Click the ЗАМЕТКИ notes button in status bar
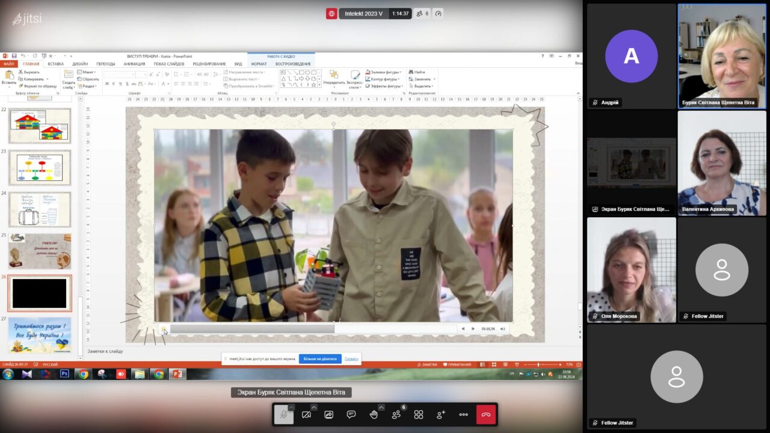Viewport: 770px width, 433px height. (x=427, y=364)
